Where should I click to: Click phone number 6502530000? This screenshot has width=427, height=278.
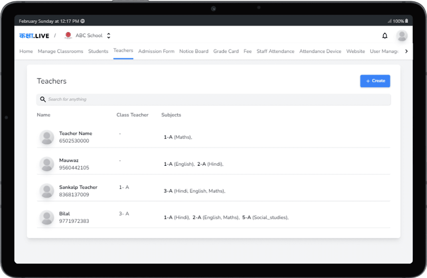[x=74, y=141]
